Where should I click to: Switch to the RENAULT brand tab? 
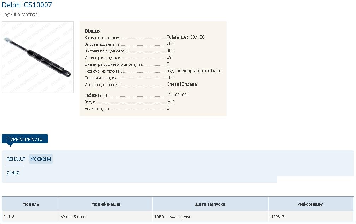pyautogui.click(x=16, y=159)
